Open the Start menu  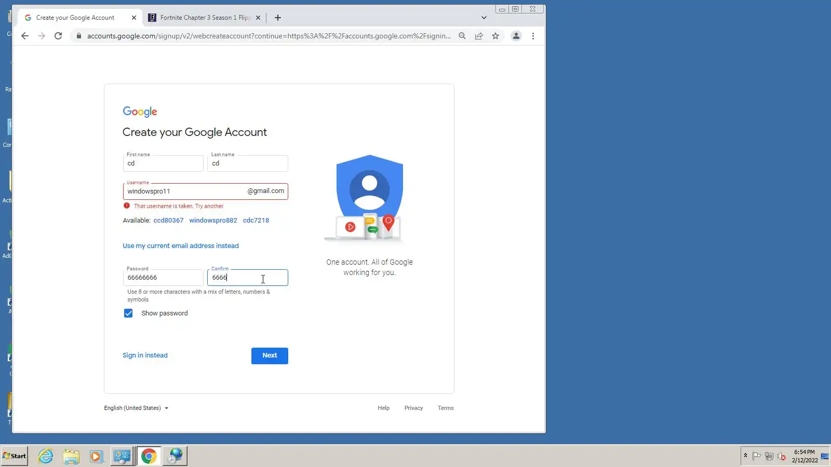pyautogui.click(x=15, y=456)
